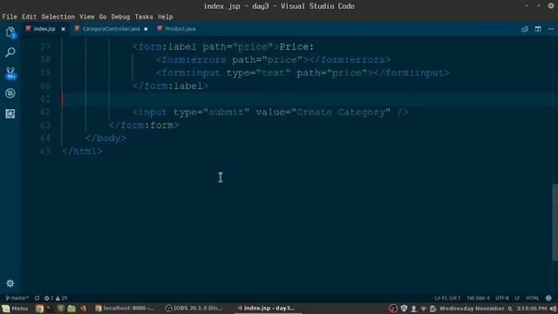Screen dimensions: 558x314
Task: Switch to the localhost:8080 Chrome window
Action: (125, 308)
